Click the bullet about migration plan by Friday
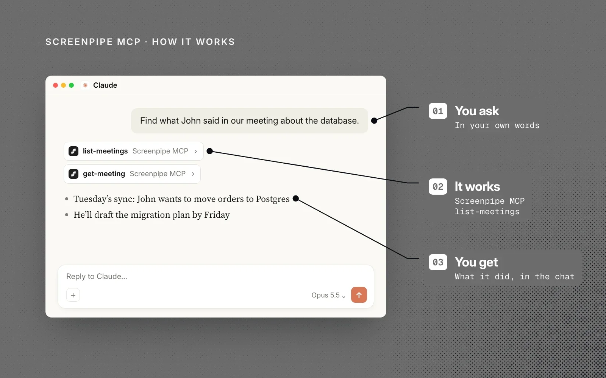606x378 pixels. coord(151,215)
